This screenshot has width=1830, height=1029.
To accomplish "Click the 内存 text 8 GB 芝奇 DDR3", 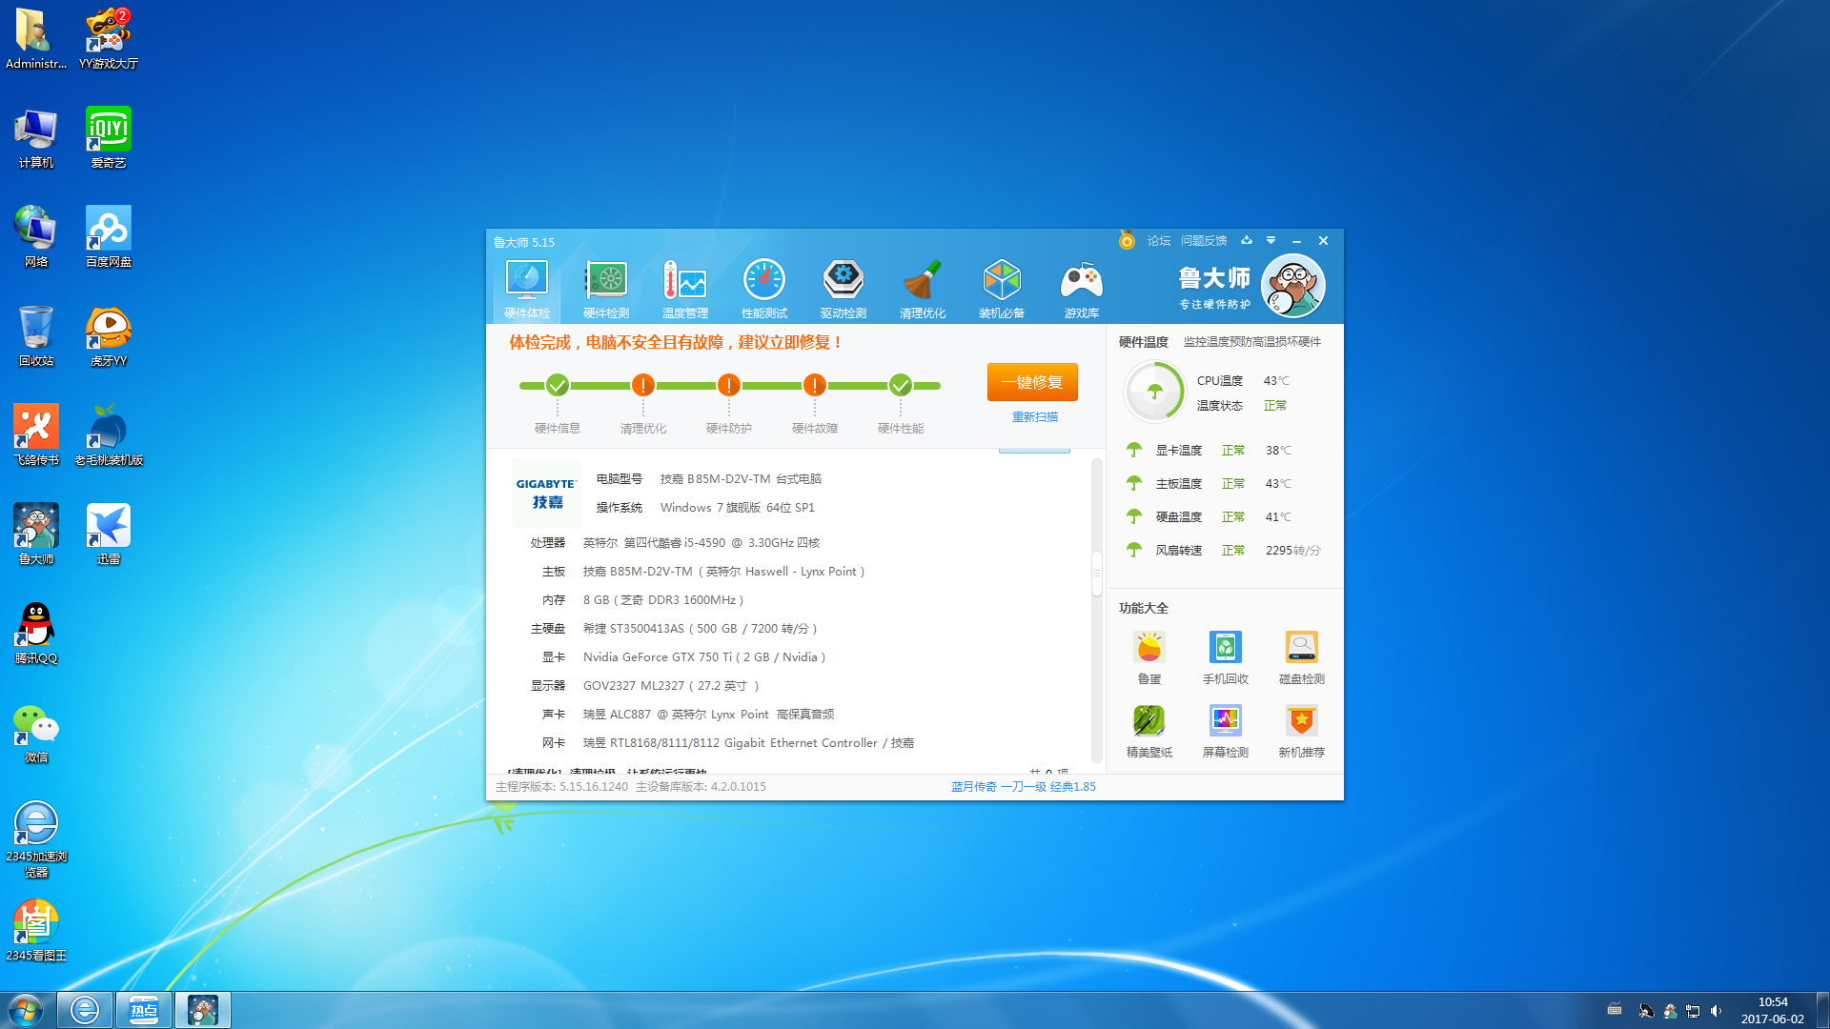I will coord(663,600).
